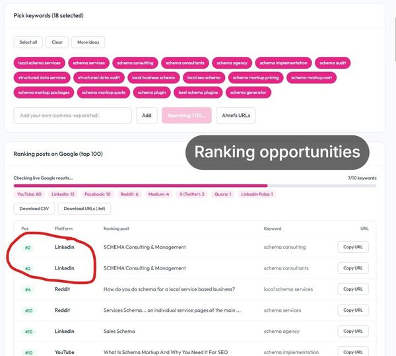Click the Keyword column header
The width and height of the screenshot is (396, 356).
272,229
